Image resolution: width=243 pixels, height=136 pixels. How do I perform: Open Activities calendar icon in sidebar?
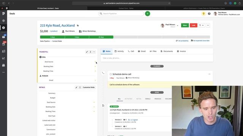[3, 44]
